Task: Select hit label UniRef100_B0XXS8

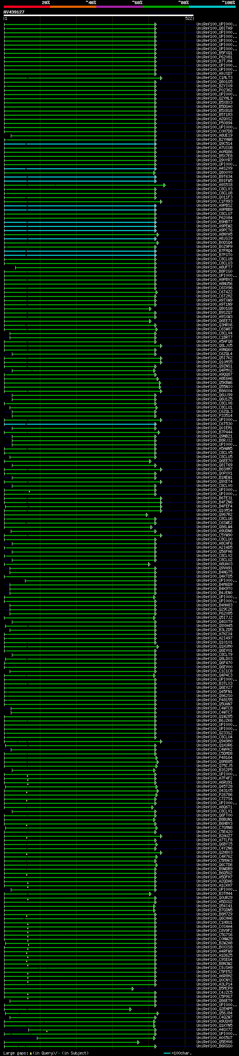Action: tap(214, 947)
